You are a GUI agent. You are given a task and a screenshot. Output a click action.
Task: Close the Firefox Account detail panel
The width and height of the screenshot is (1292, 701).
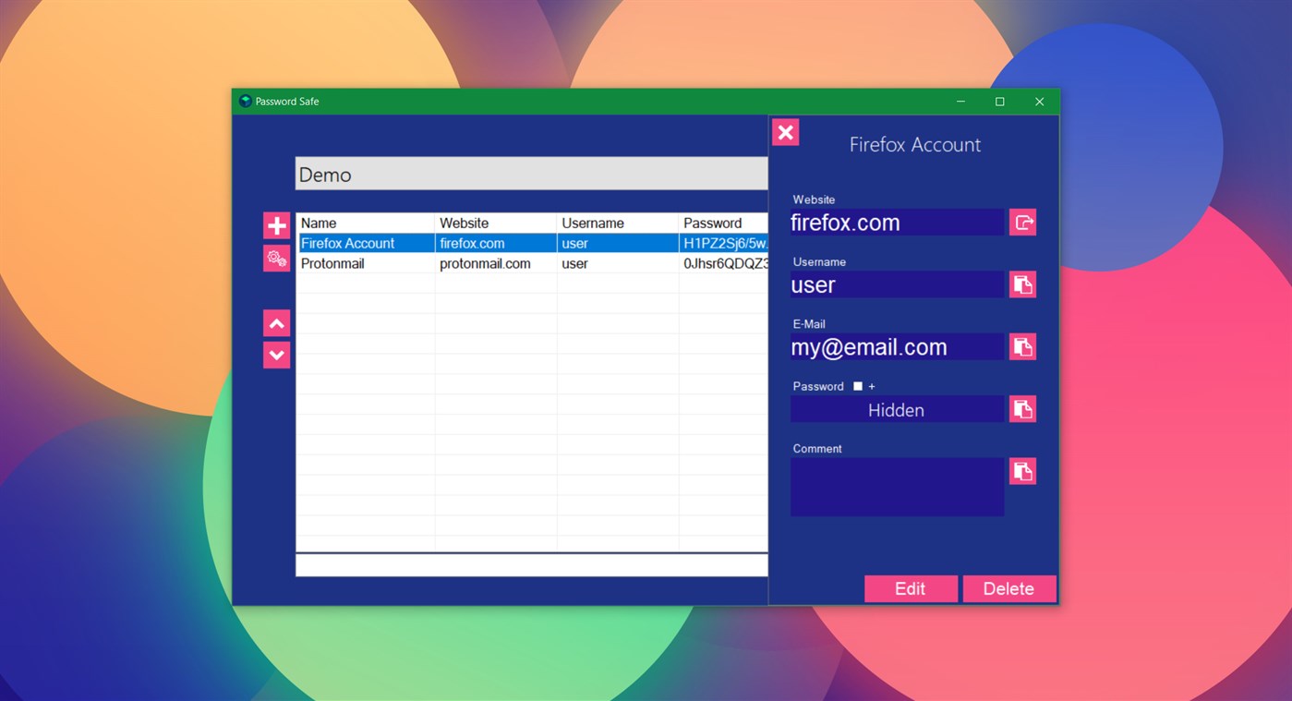(x=785, y=131)
